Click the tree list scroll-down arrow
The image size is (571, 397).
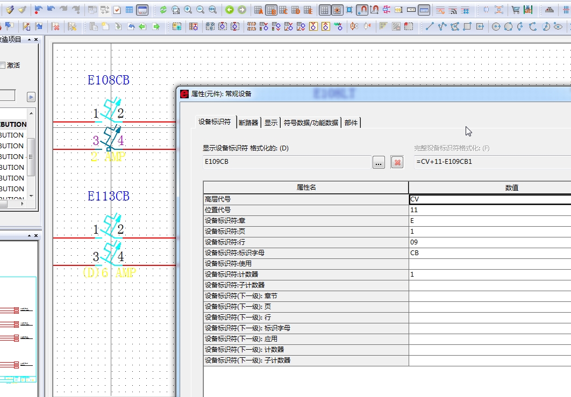[31, 196]
